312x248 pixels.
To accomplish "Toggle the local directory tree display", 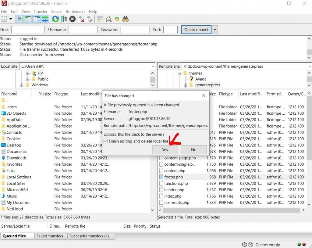I will click(28, 19).
